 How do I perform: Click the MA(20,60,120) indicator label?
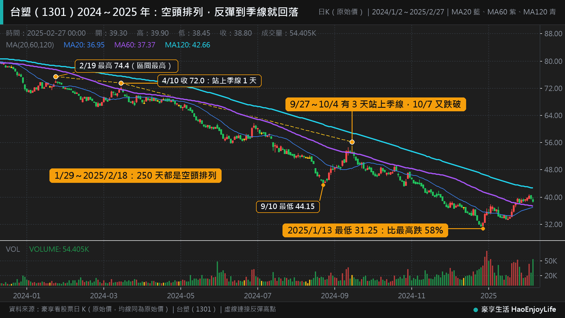(30, 45)
